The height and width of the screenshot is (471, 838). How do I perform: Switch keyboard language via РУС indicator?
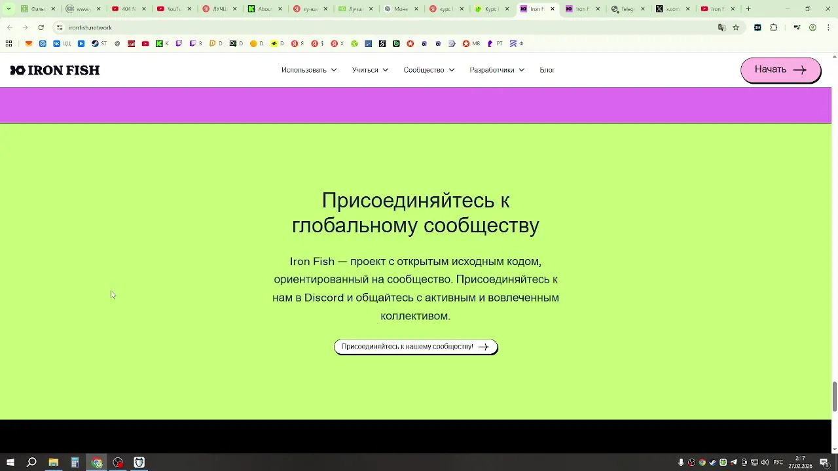pos(778,462)
